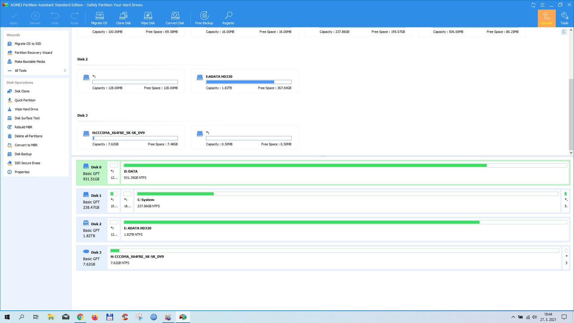Open the Convert Disk tool

(x=174, y=18)
